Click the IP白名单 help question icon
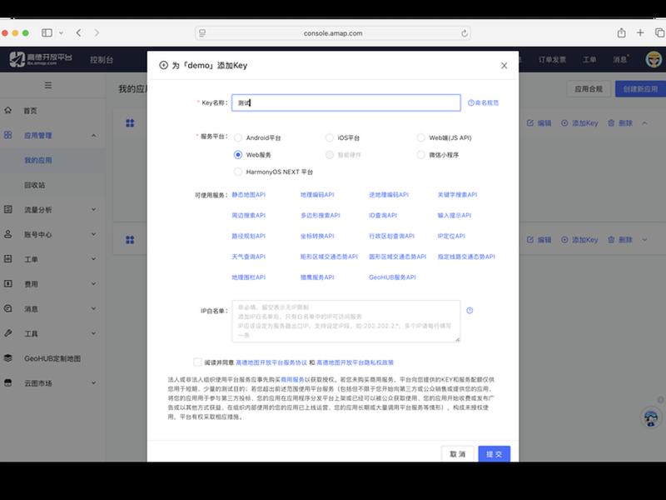This screenshot has height=500, width=666. 470,310
